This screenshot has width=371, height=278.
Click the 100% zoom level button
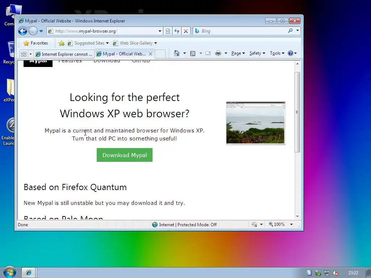[276, 224]
